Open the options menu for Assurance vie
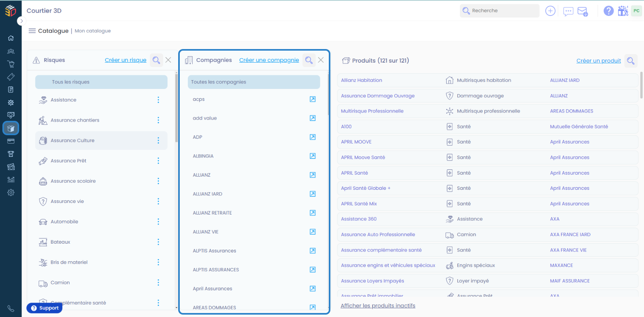The image size is (644, 317). click(158, 201)
